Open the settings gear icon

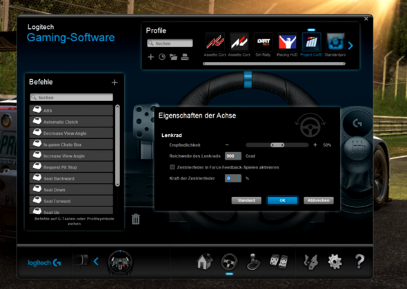pos(335,261)
